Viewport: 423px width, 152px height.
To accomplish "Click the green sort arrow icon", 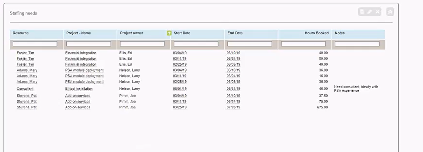I will click(169, 33).
